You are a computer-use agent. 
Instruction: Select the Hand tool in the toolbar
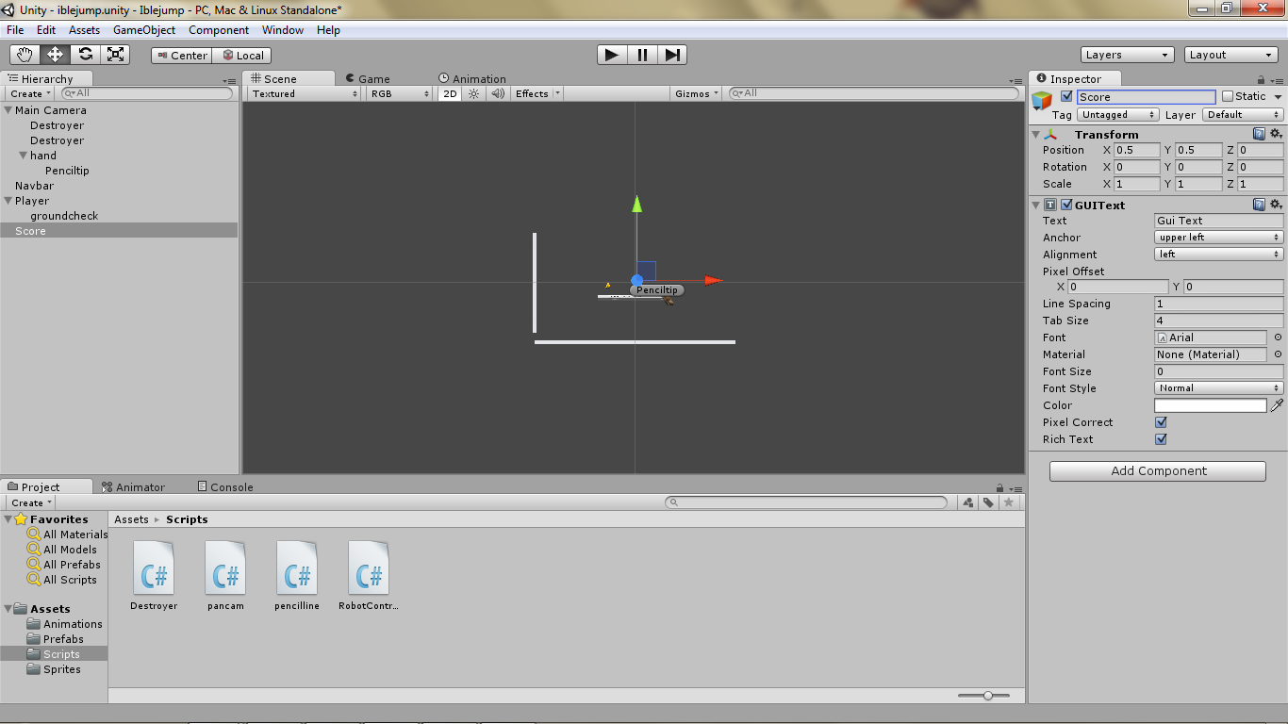[x=25, y=55]
